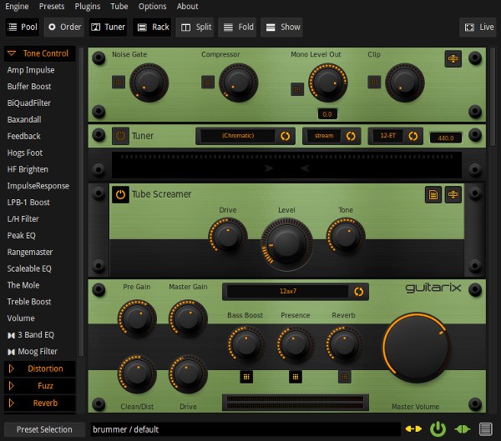This screenshot has width=501, height=441.
Task: Toggle the Tube Screamer power switch
Action: 120,194
